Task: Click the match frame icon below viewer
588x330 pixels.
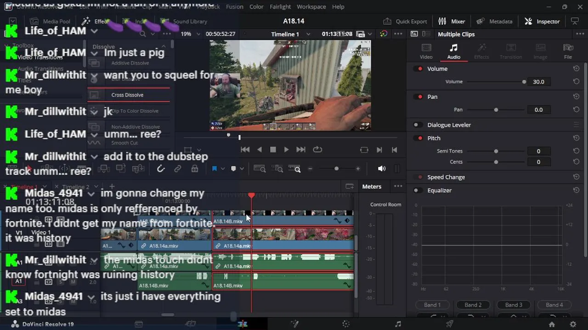Action: click(x=364, y=149)
